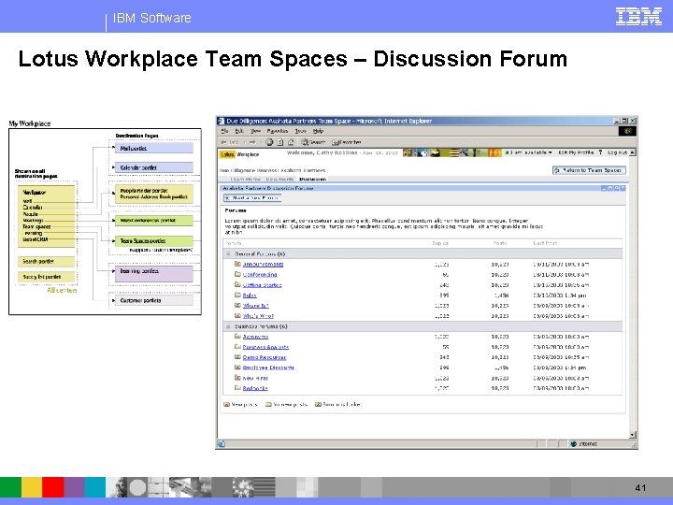Open the Acronyms forum link
Image resolution: width=673 pixels, height=505 pixels.
(x=255, y=337)
